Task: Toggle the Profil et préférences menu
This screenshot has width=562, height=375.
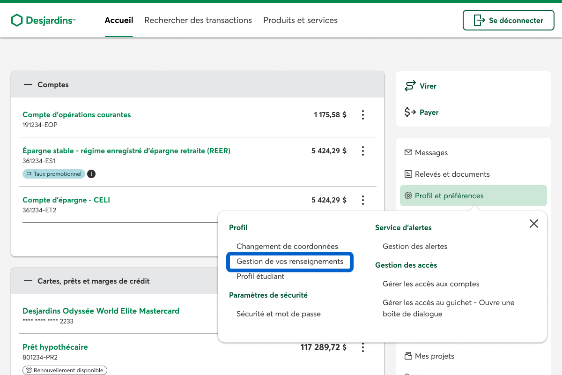Action: pos(473,195)
